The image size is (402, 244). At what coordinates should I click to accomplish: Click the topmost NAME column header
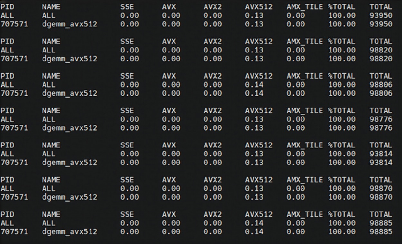point(51,7)
